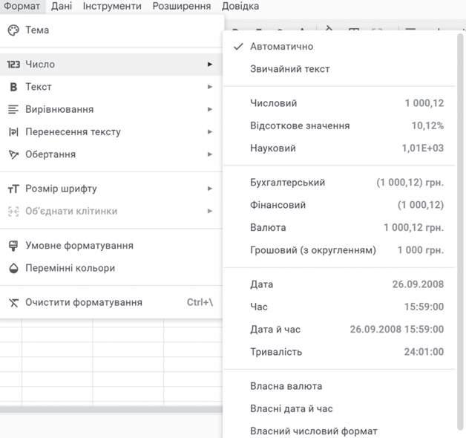The height and width of the screenshot is (438, 466).
Task: Apply the Тривалість format
Action: [x=339, y=352]
